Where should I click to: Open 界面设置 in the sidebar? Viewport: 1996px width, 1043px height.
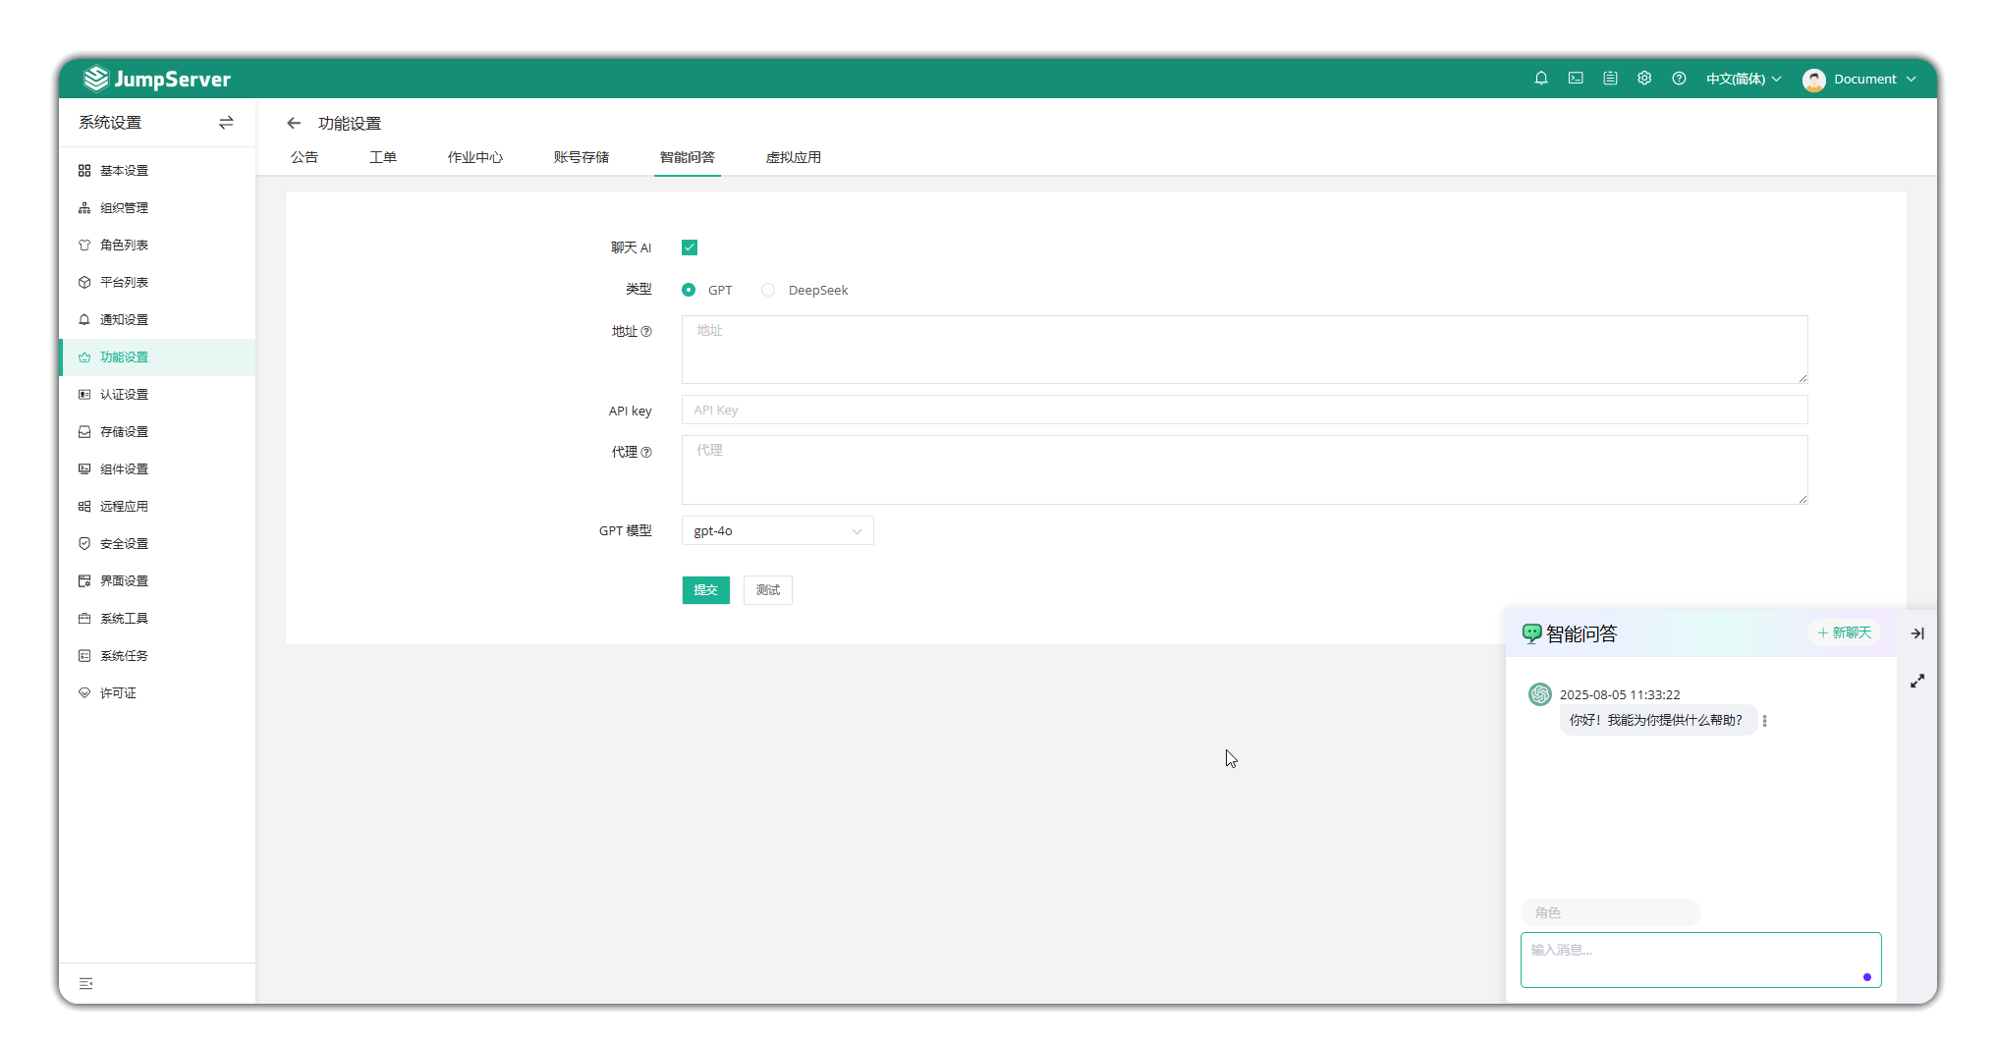click(x=157, y=581)
